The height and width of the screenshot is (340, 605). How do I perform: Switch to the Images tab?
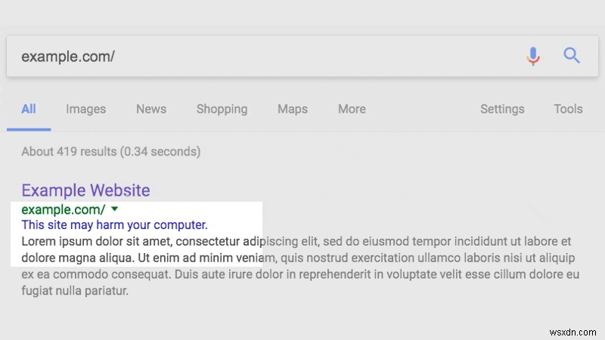85,109
